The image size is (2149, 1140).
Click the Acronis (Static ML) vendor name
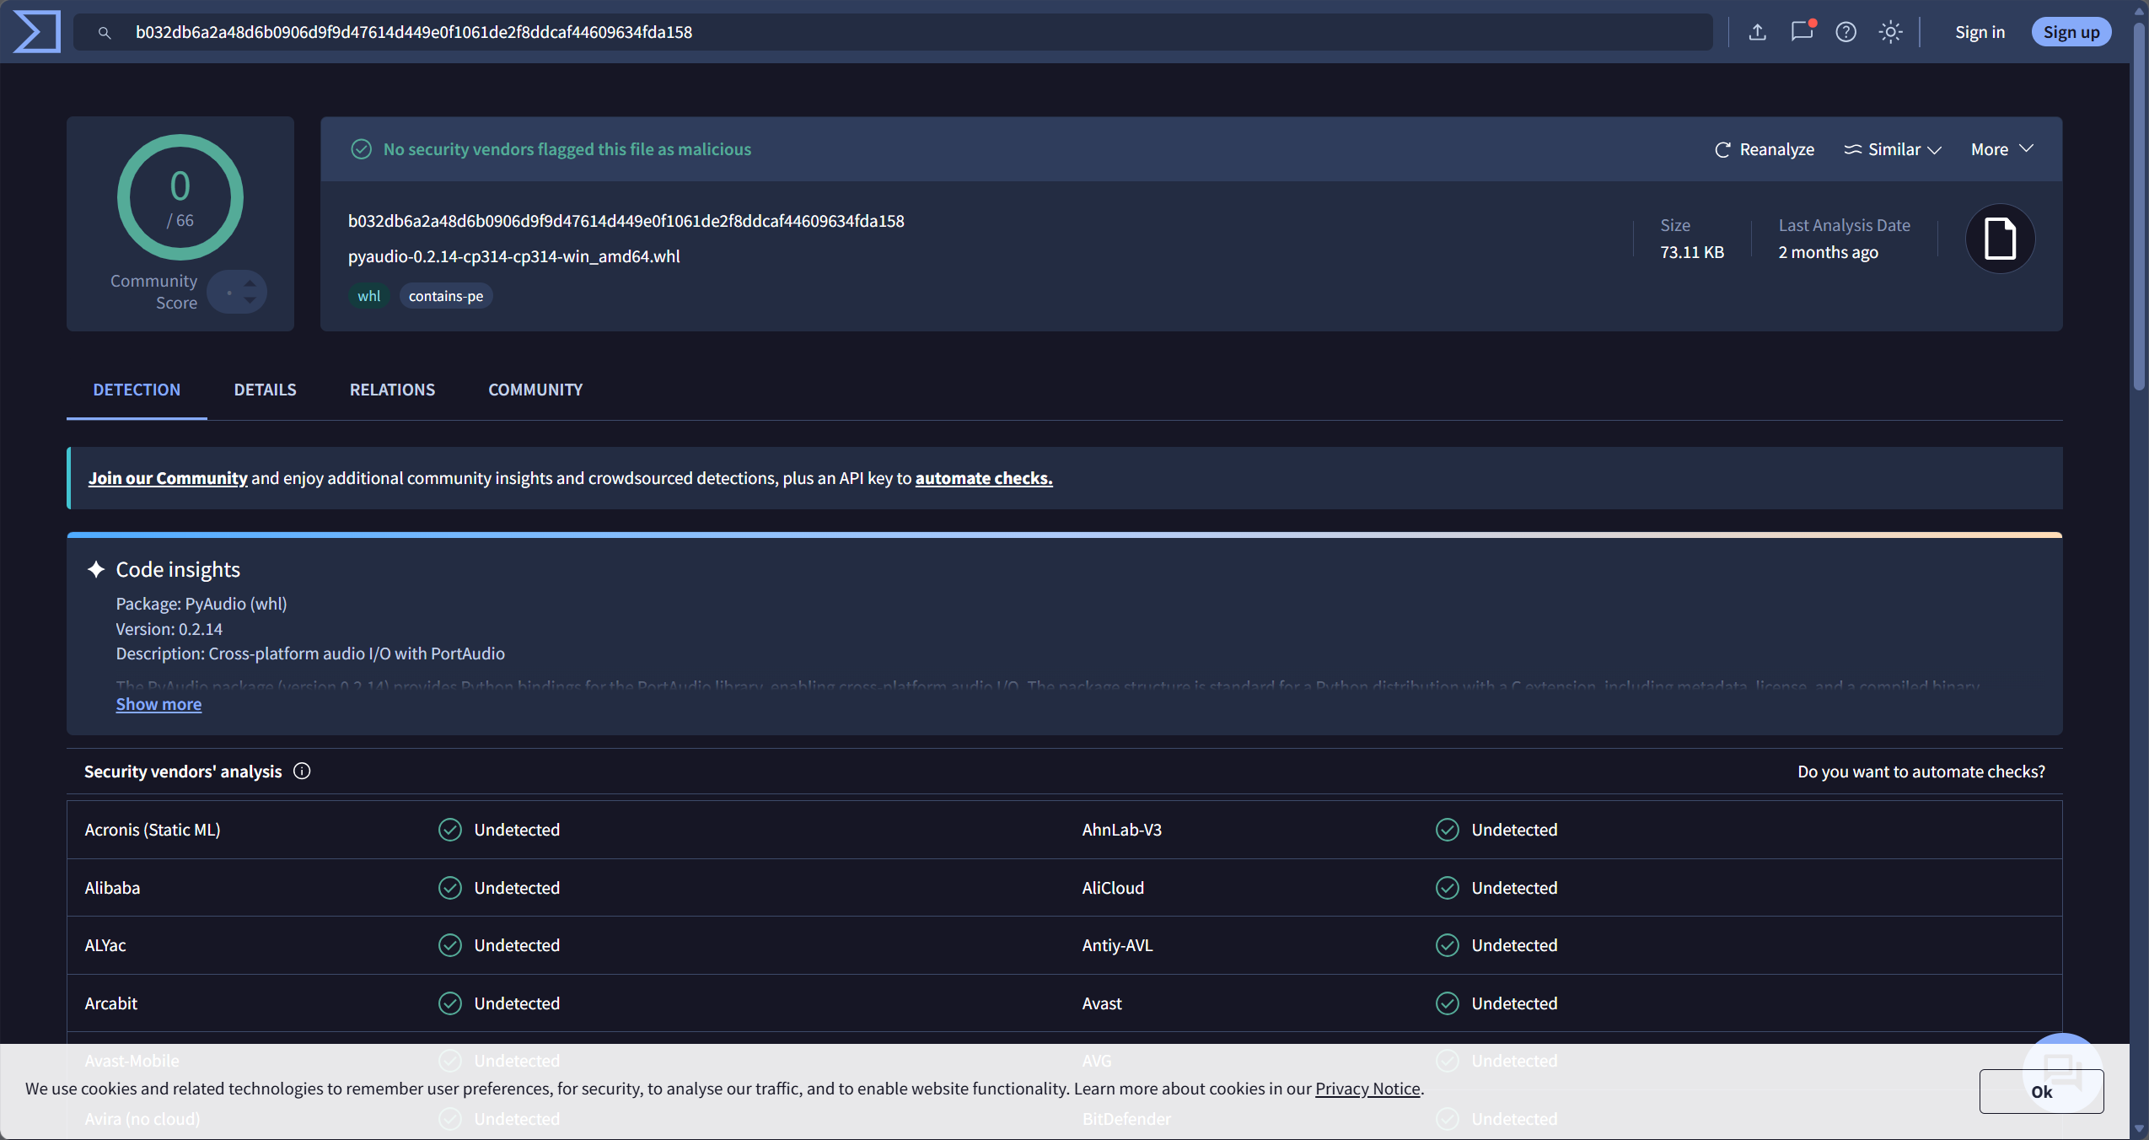pos(153,830)
